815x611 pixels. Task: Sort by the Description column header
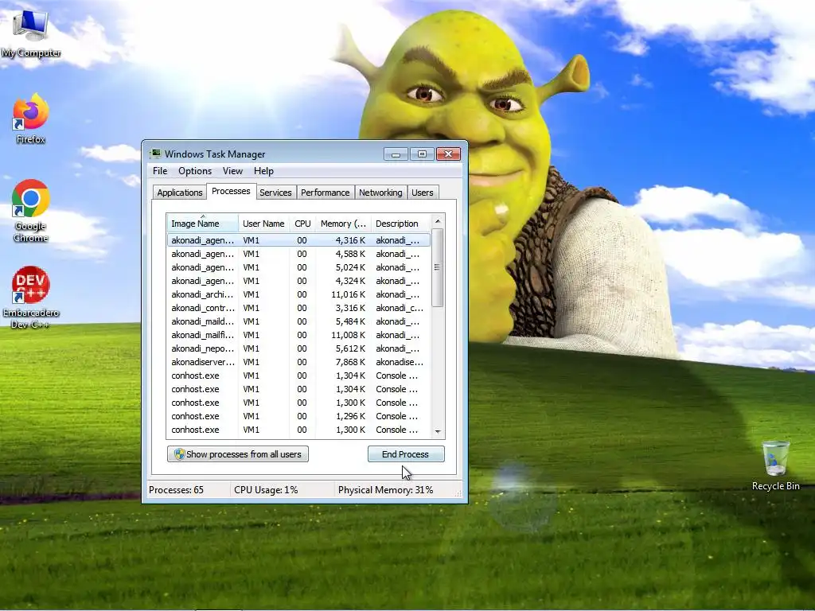tap(400, 224)
